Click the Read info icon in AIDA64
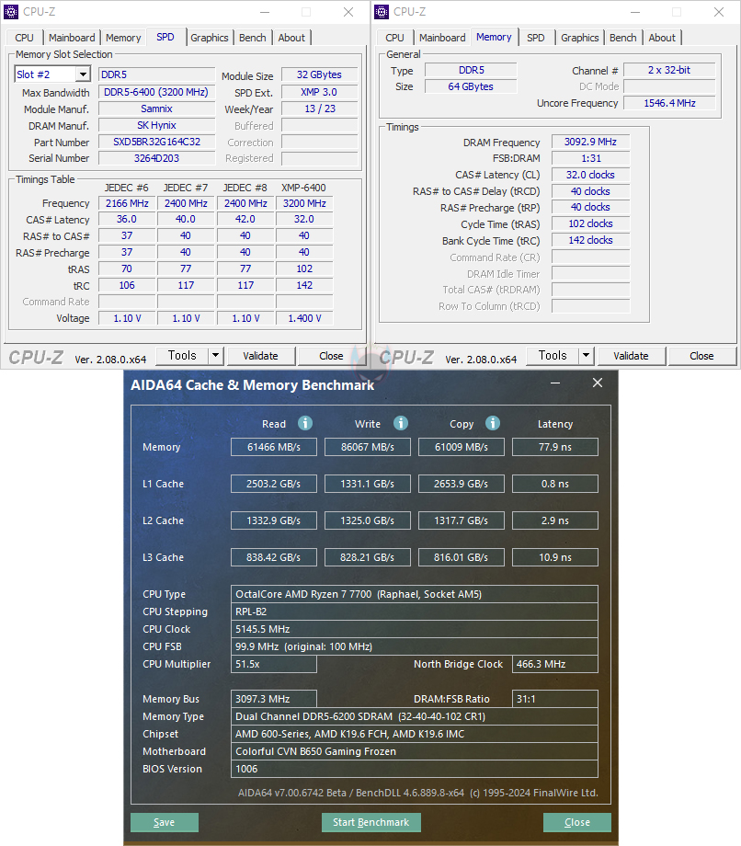 point(305,423)
